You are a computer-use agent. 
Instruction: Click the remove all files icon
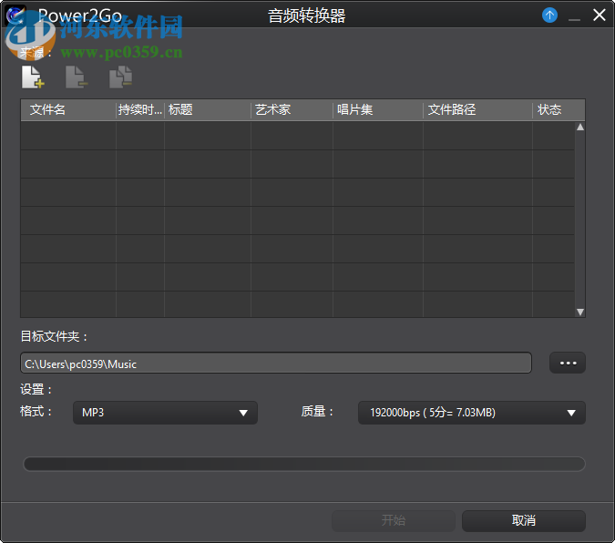coord(120,77)
